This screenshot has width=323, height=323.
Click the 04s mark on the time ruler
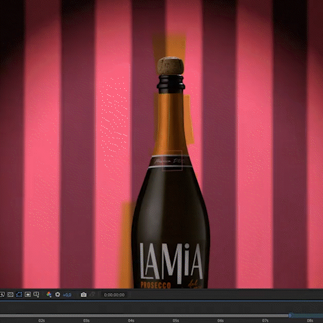coord(131,320)
